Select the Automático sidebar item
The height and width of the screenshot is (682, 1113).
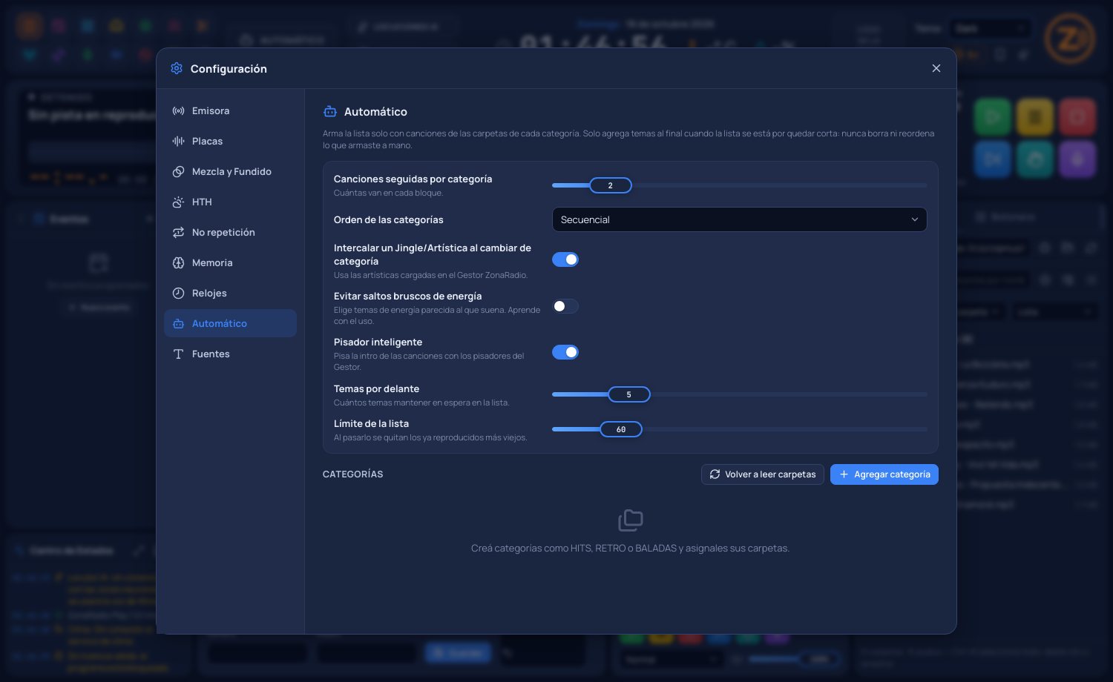coord(230,323)
